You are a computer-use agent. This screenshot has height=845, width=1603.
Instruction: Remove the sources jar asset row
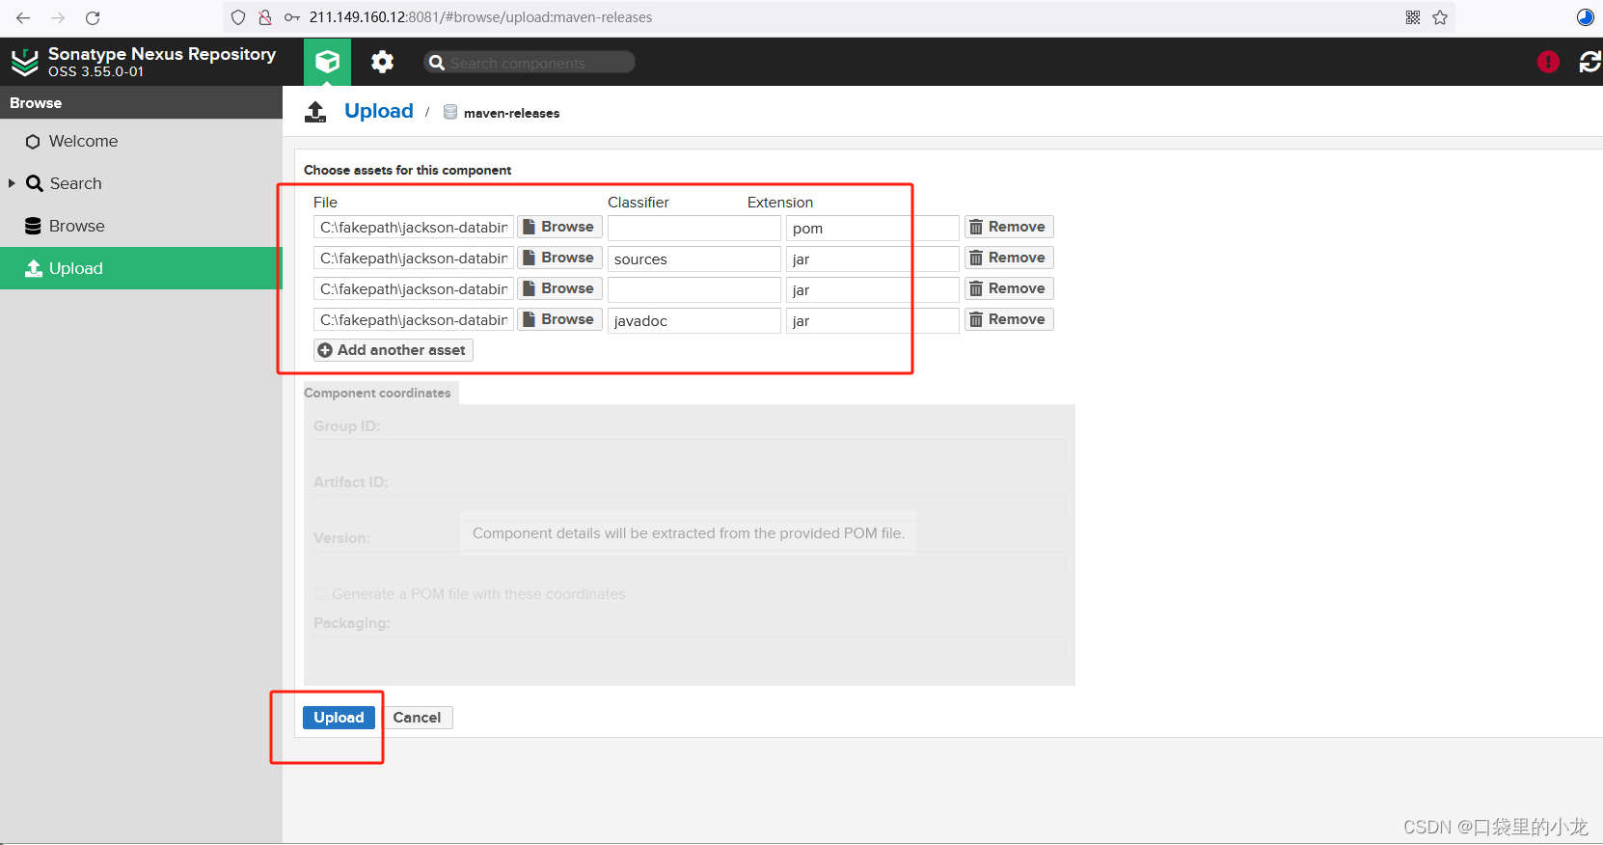1009,258
